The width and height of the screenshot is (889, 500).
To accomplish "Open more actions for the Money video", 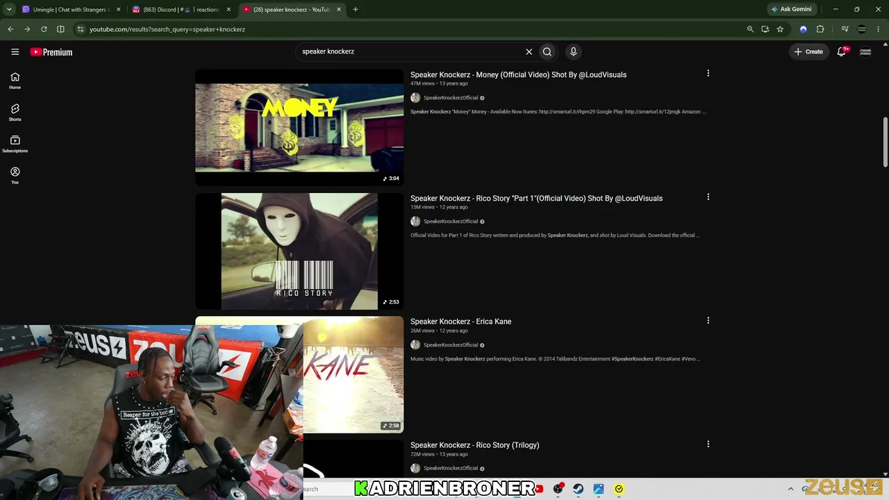I will click(708, 74).
